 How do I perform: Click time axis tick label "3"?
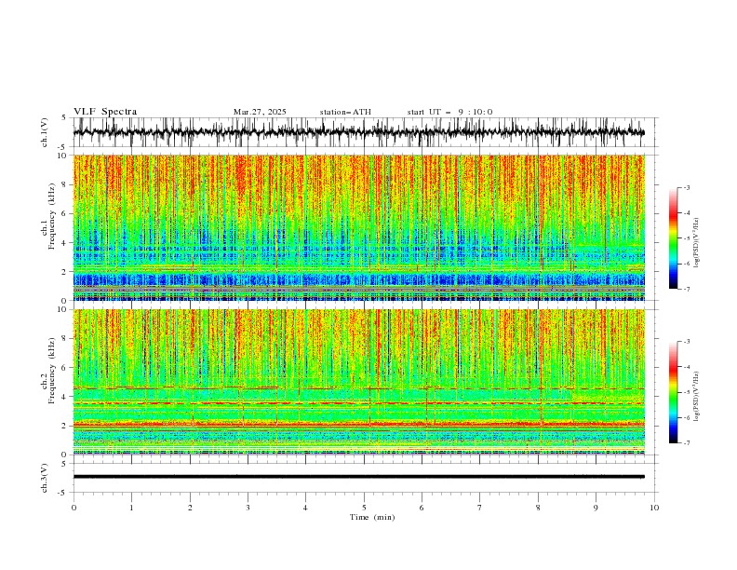pyautogui.click(x=248, y=508)
